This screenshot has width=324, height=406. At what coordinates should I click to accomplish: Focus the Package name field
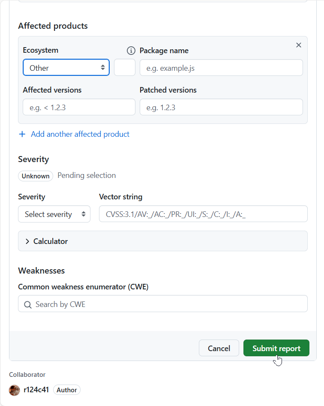pos(221,68)
